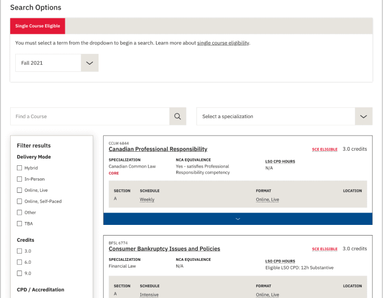Open the Select a specialization dropdown
The height and width of the screenshot is (298, 383).
click(x=284, y=116)
